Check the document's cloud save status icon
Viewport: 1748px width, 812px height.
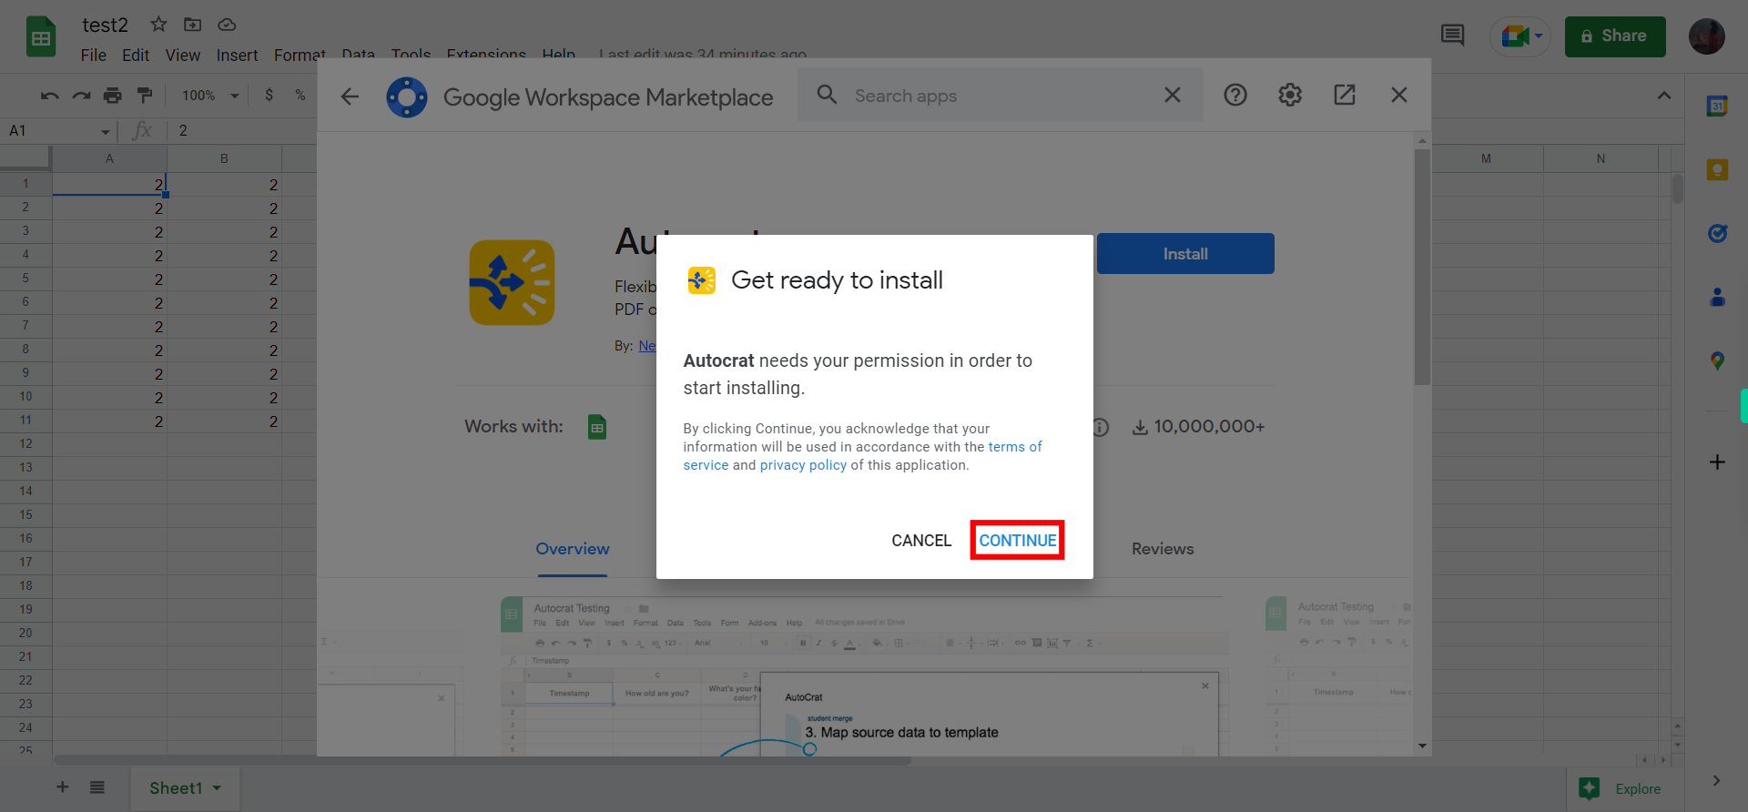tap(227, 25)
